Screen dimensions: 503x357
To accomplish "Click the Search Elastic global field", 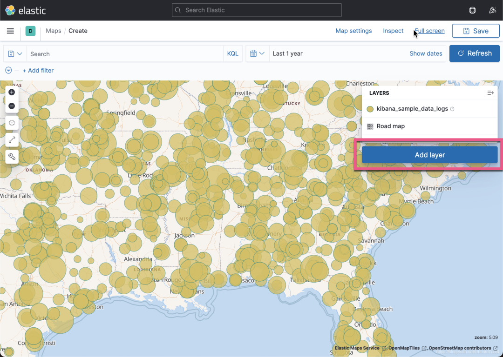I will (257, 10).
